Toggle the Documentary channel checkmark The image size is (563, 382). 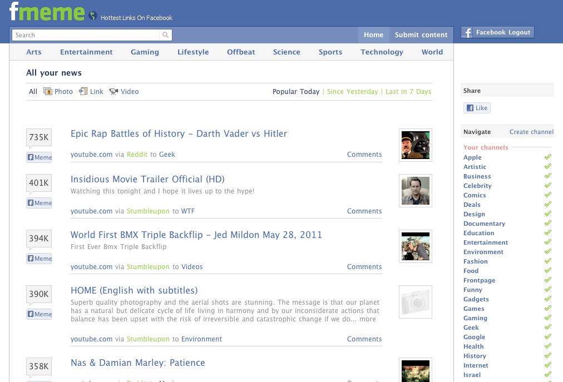pos(548,223)
